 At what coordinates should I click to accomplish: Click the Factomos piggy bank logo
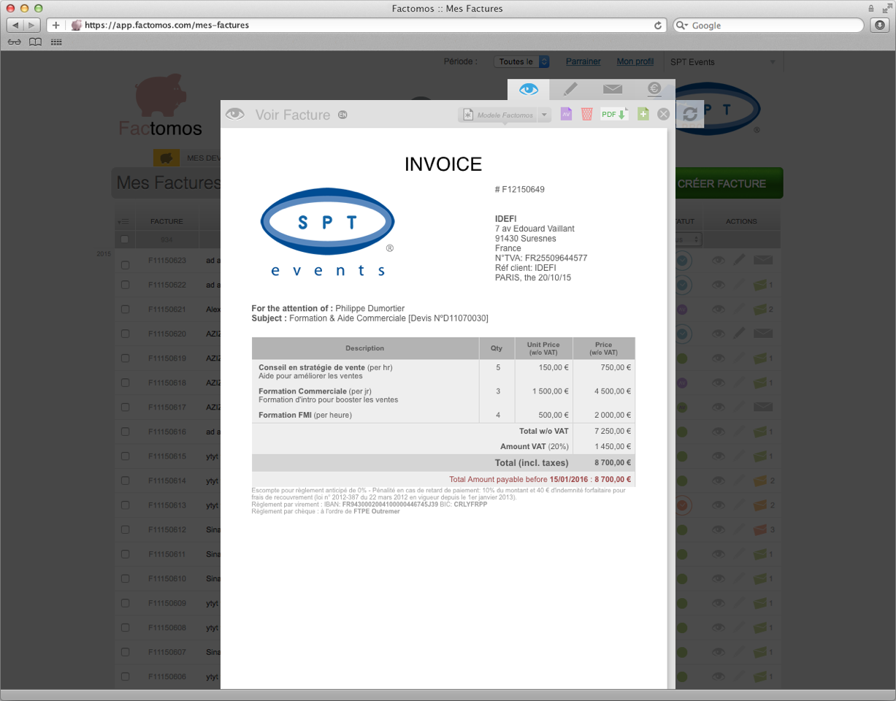point(161,106)
